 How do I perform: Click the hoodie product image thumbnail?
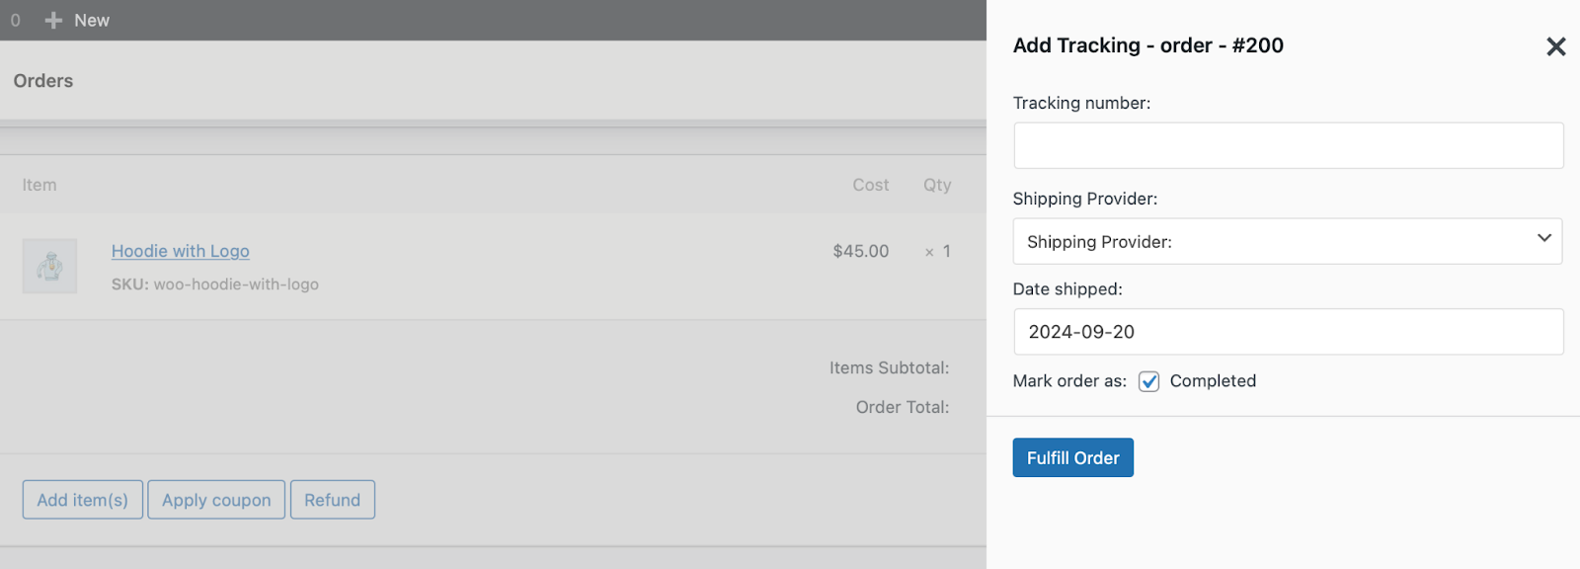(x=49, y=266)
